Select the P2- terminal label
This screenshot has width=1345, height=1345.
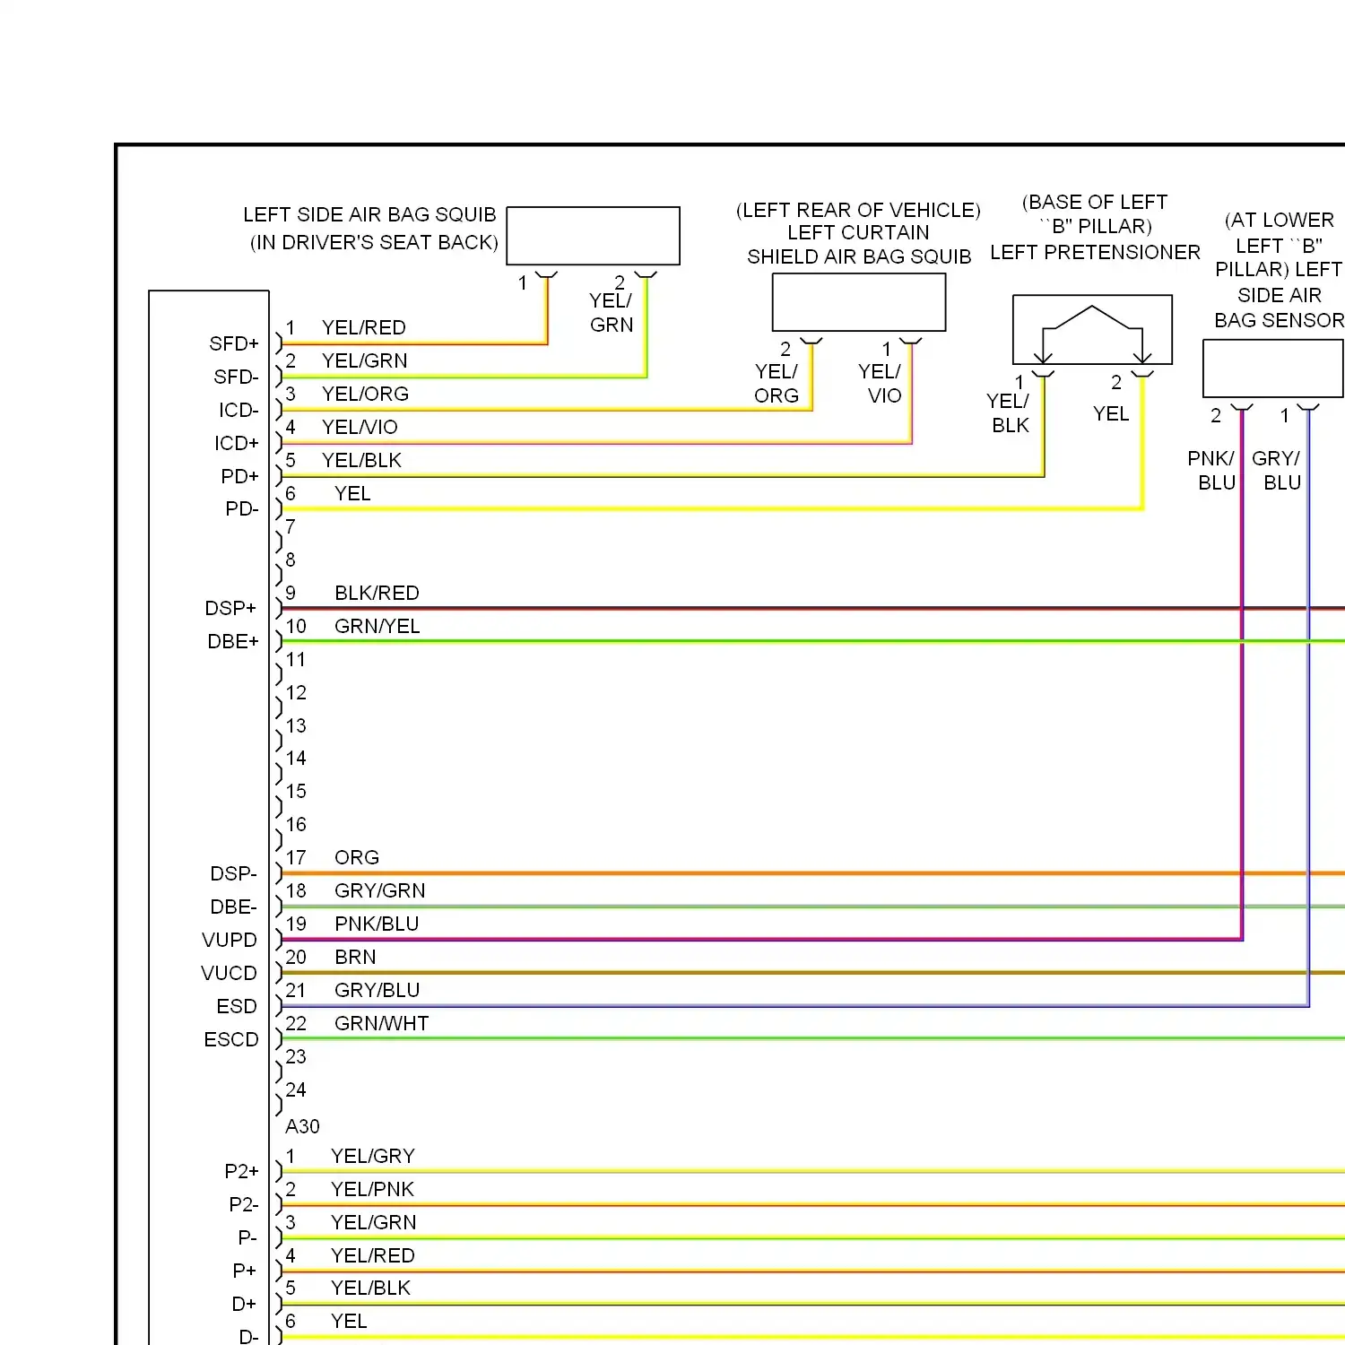pos(243,1204)
